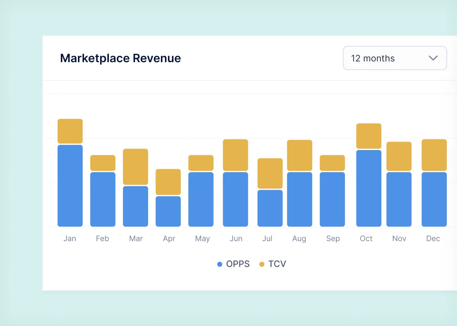
Task: Click the Apr axis label
Action: pyautogui.click(x=169, y=239)
